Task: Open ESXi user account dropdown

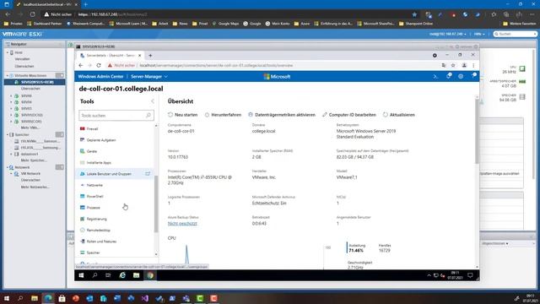Action: point(448,34)
